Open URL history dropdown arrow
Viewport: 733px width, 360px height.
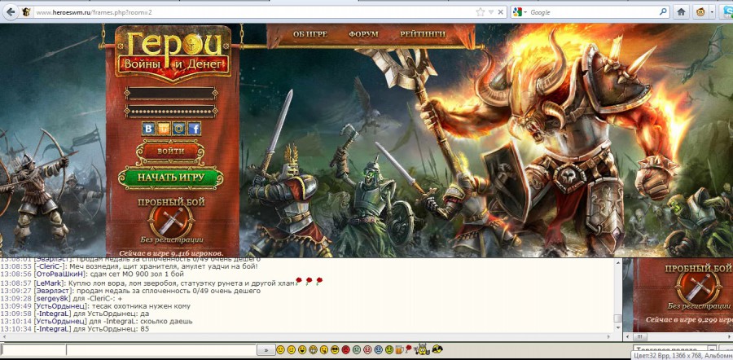(491, 12)
